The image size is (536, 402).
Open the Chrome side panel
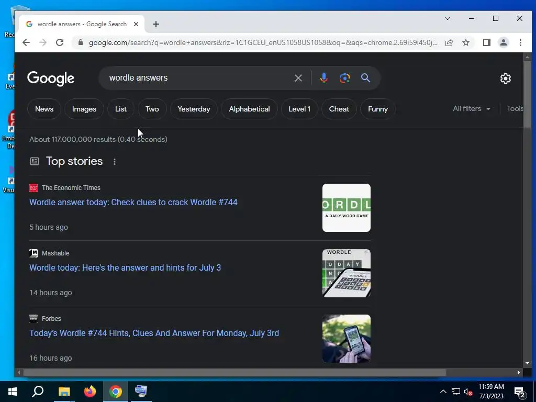(x=486, y=42)
